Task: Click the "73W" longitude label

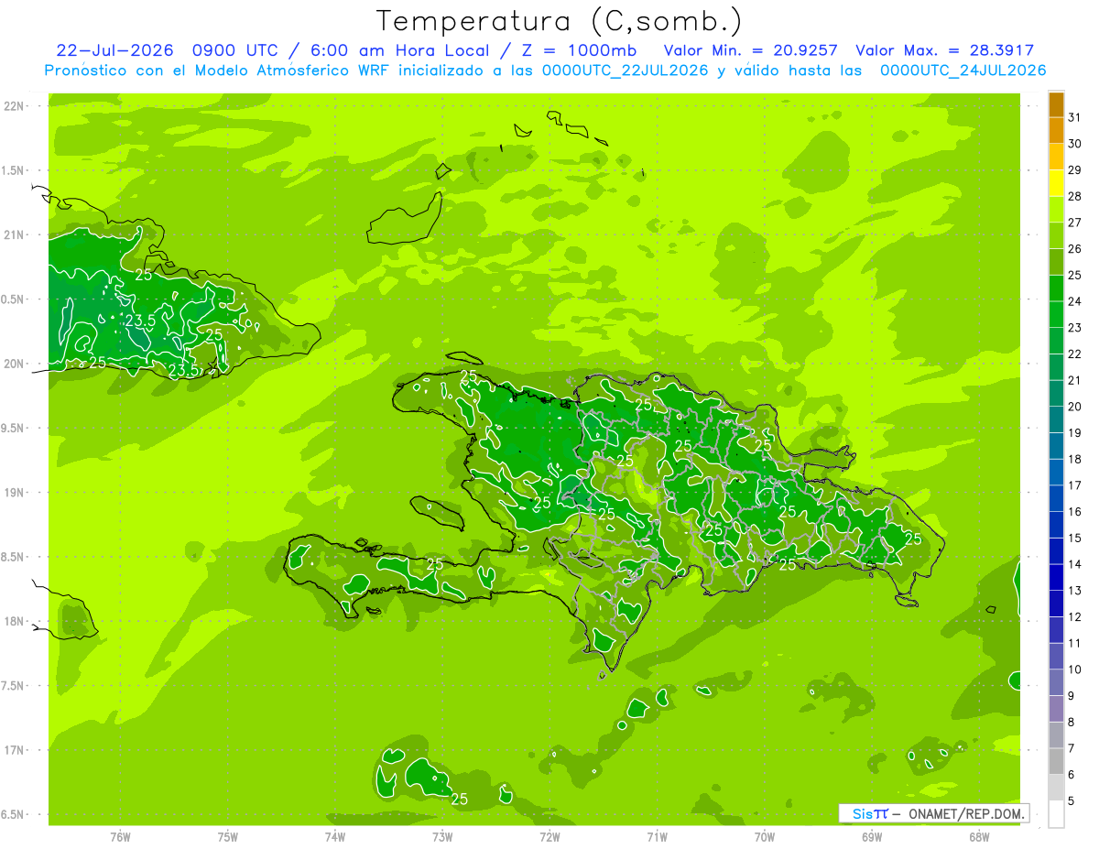Action: click(x=442, y=837)
